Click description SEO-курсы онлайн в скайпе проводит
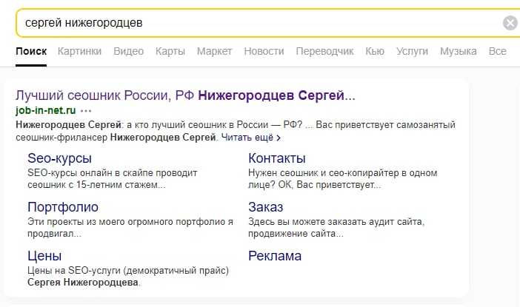520x307 pixels. pos(113,179)
